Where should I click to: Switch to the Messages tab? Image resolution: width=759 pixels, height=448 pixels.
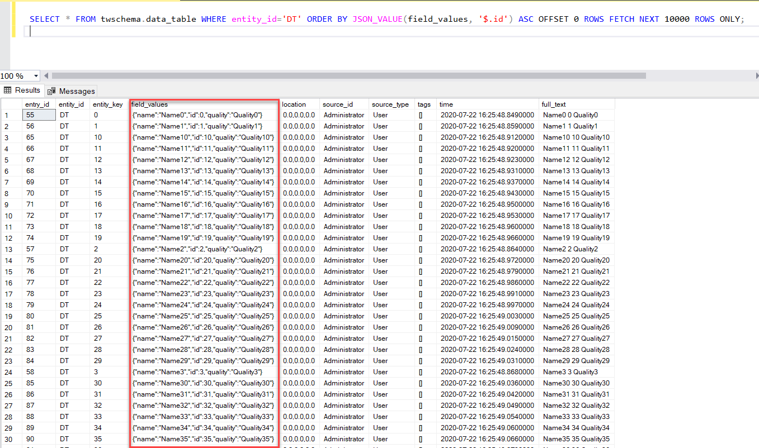pyautogui.click(x=71, y=91)
